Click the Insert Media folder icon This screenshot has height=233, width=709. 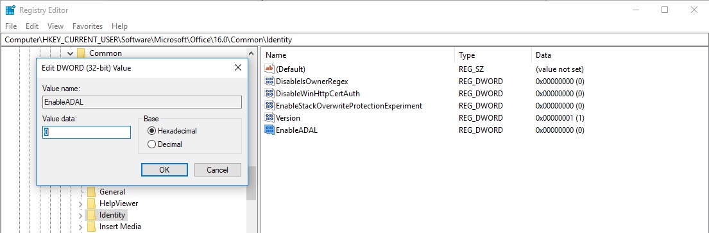(x=91, y=227)
